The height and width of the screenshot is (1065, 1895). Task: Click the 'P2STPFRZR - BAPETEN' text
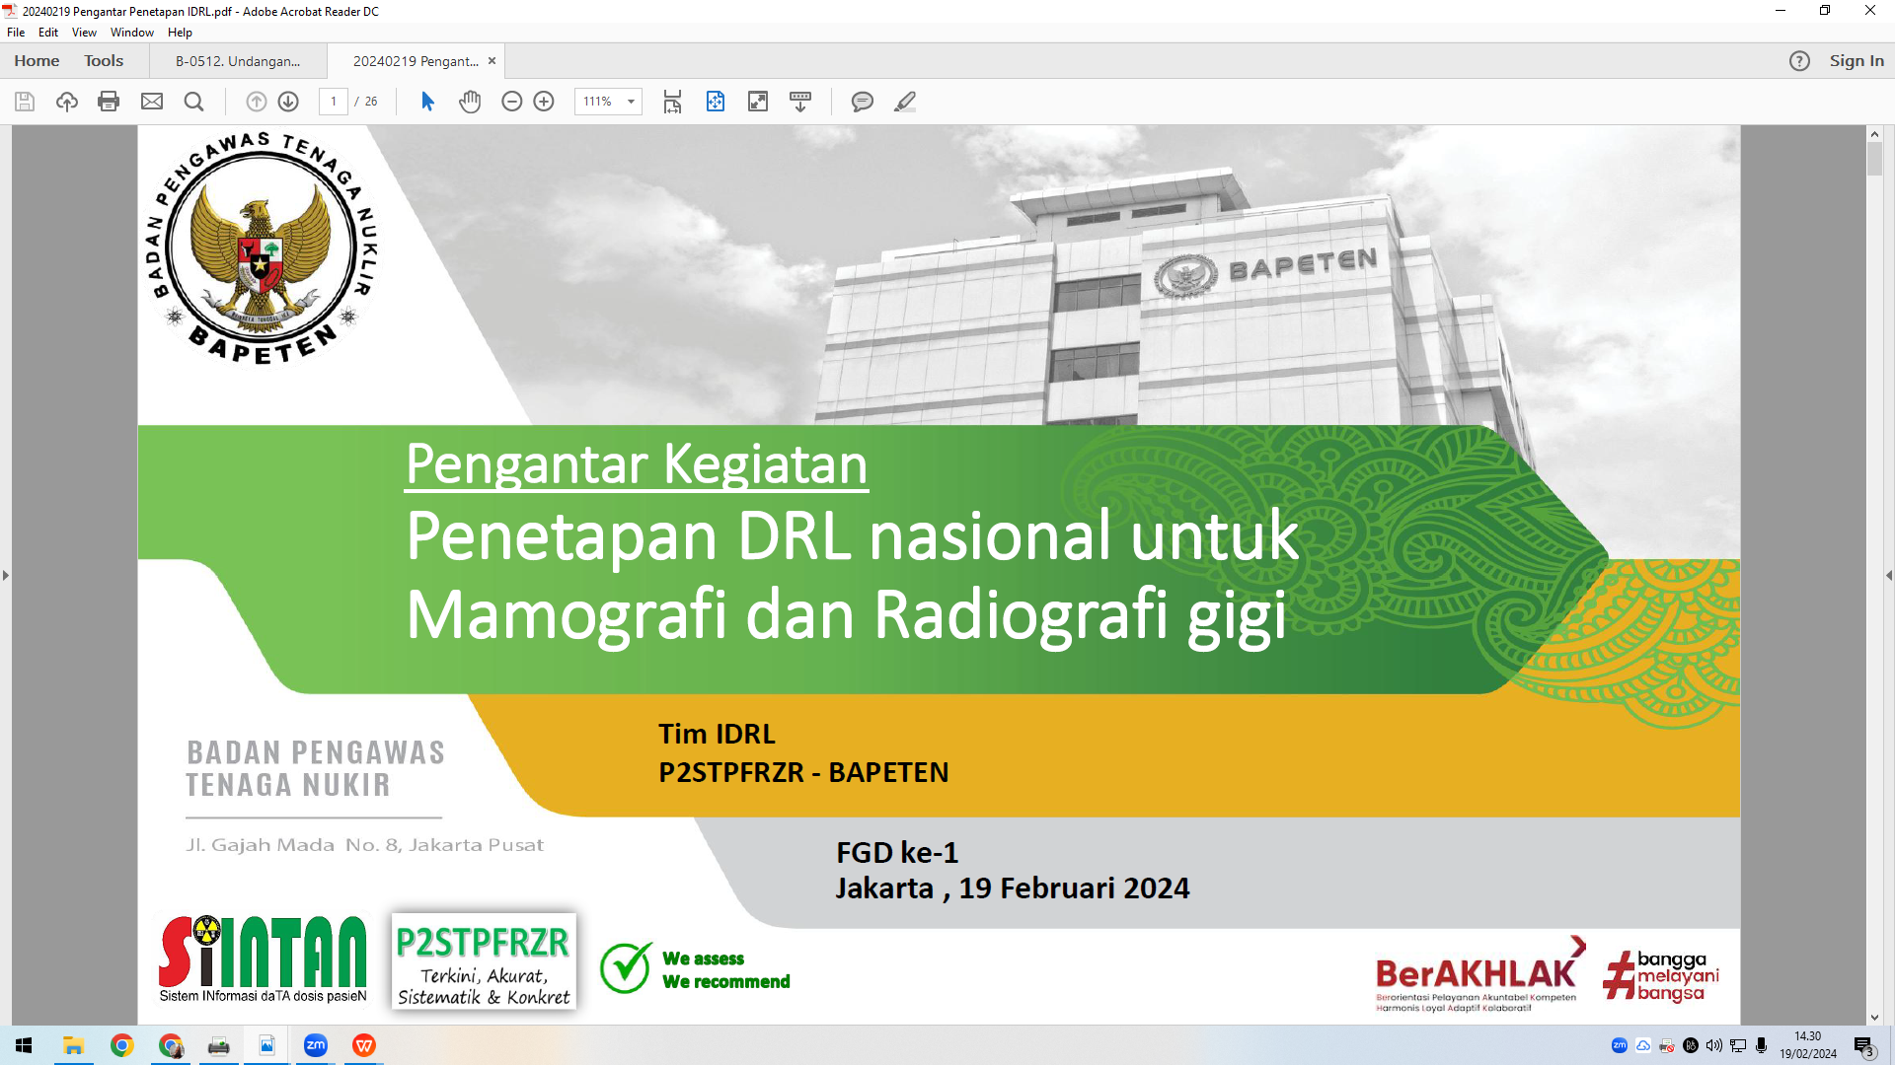(803, 772)
